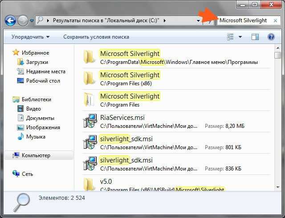Select Сеть in navigation pane
The image size is (285, 218).
[27, 174]
